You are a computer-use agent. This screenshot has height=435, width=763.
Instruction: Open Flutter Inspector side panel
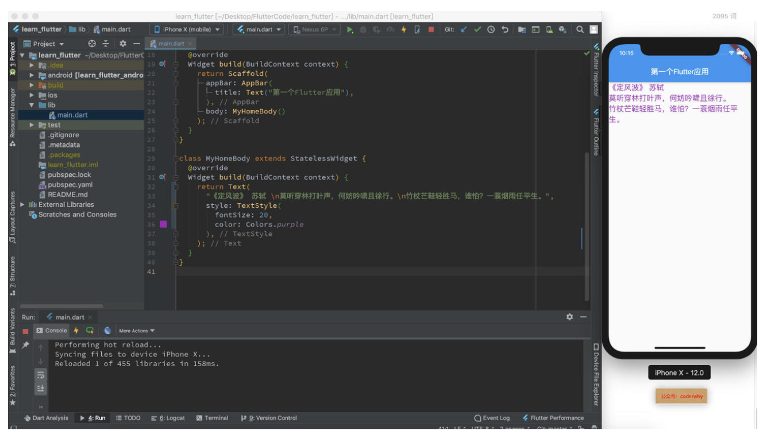(596, 69)
